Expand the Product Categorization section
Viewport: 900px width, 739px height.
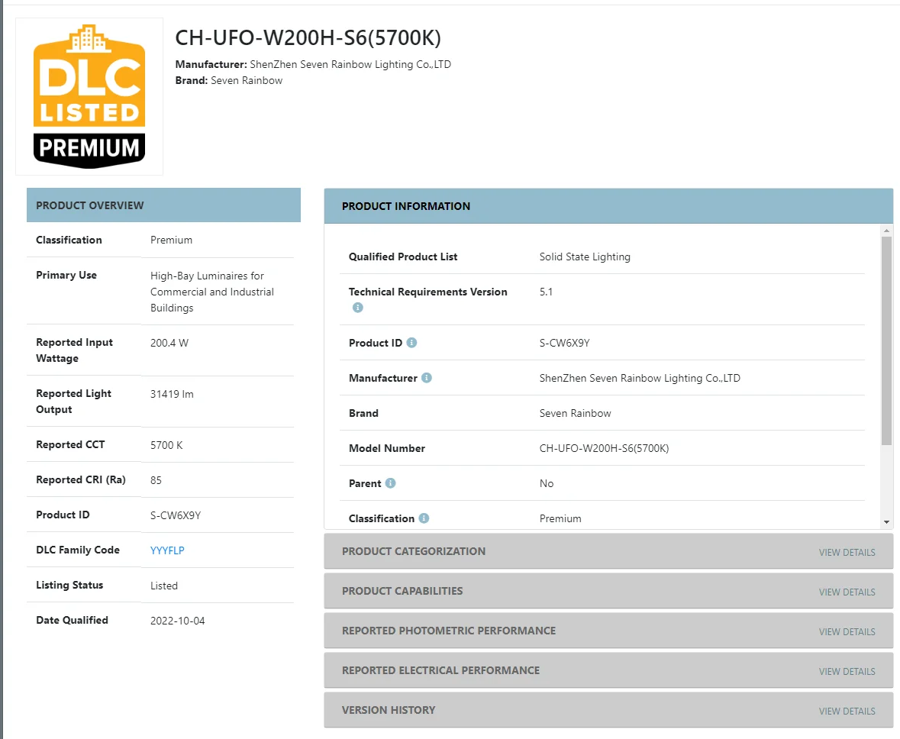coord(414,551)
